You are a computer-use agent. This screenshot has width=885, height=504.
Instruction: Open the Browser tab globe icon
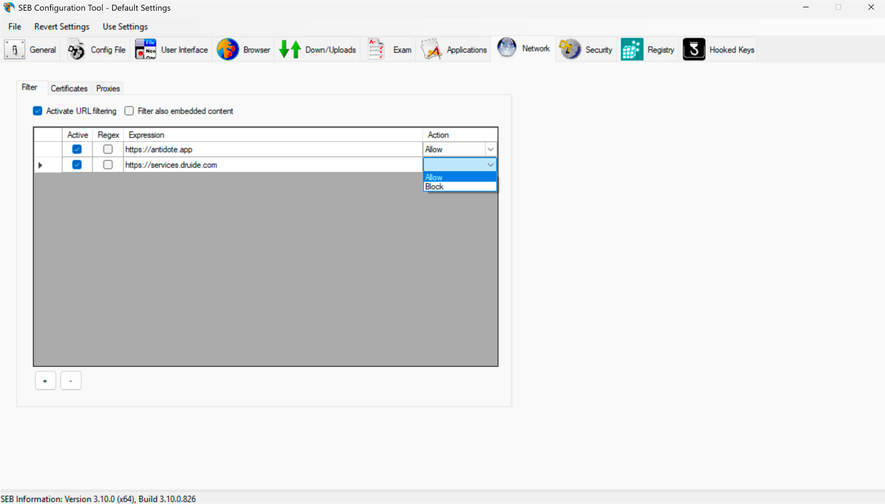click(x=228, y=49)
